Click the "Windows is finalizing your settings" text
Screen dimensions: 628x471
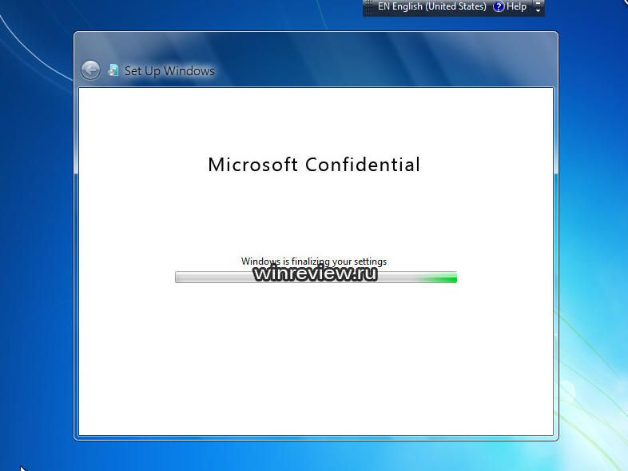coord(313,261)
